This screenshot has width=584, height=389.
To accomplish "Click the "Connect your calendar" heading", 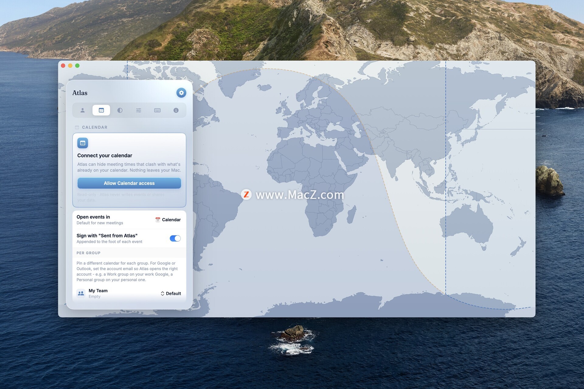I will (x=105, y=156).
